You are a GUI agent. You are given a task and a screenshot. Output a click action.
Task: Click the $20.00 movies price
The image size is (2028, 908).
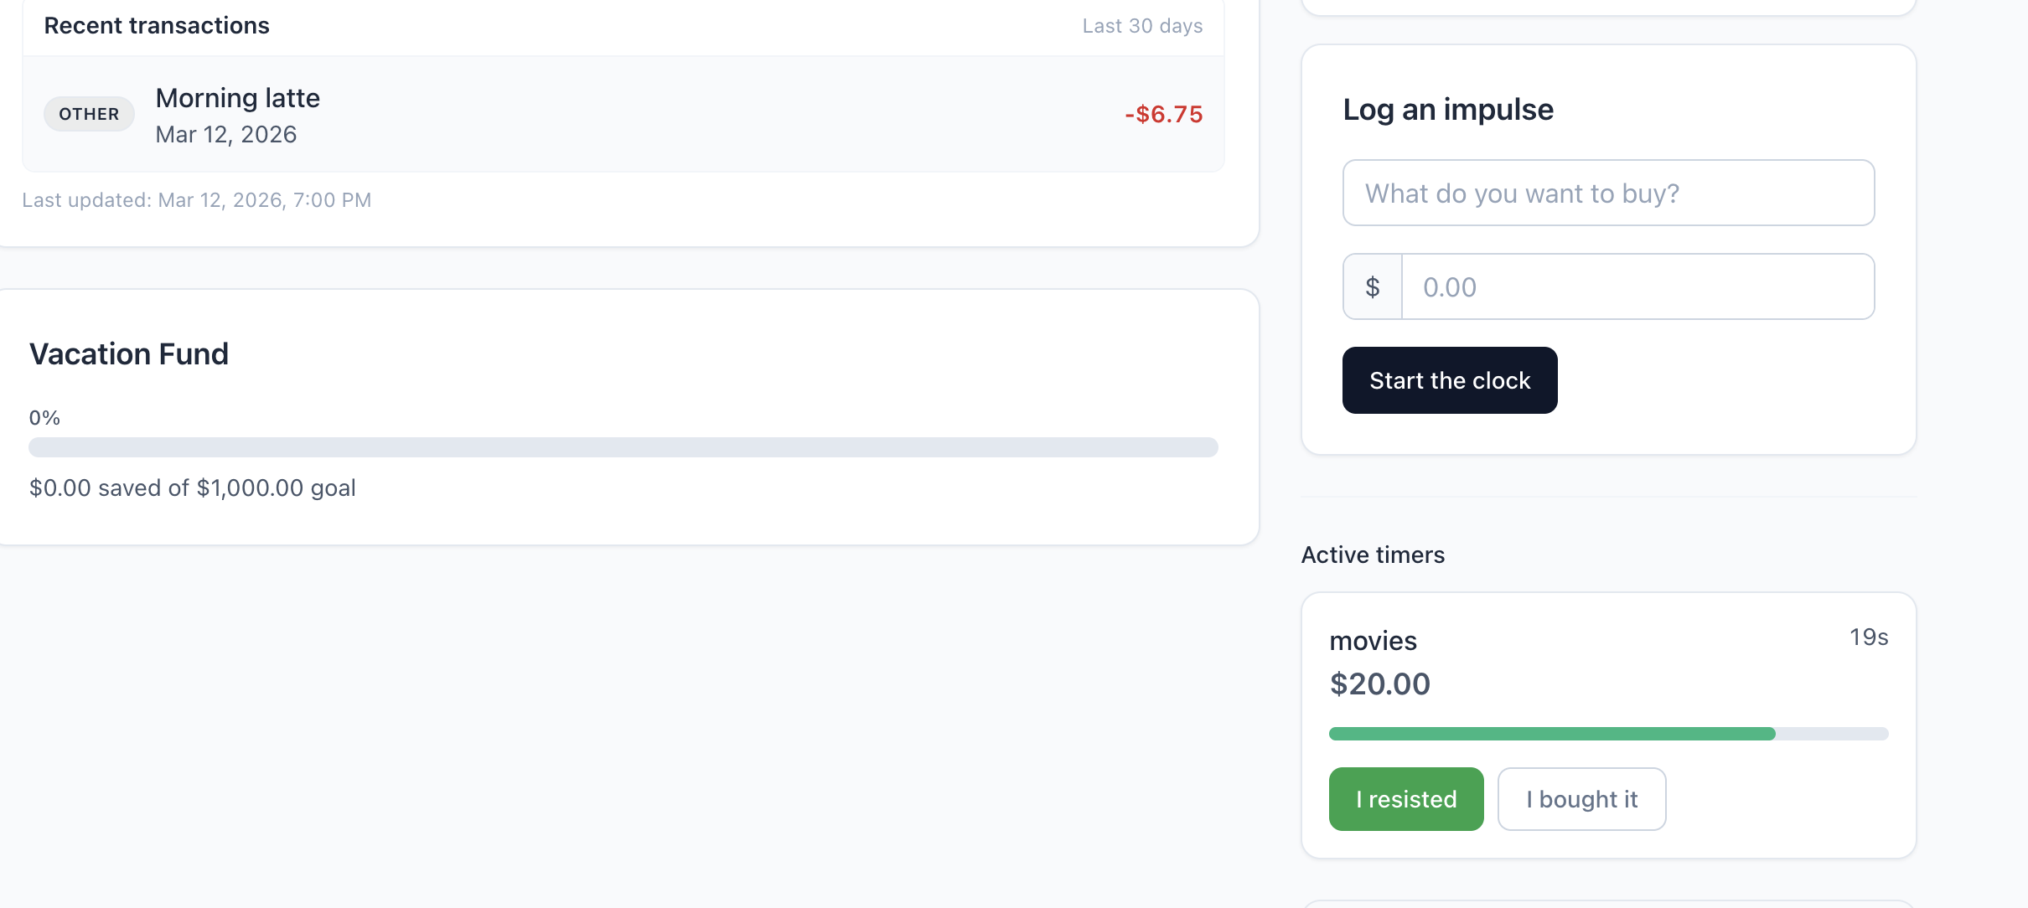(x=1380, y=684)
